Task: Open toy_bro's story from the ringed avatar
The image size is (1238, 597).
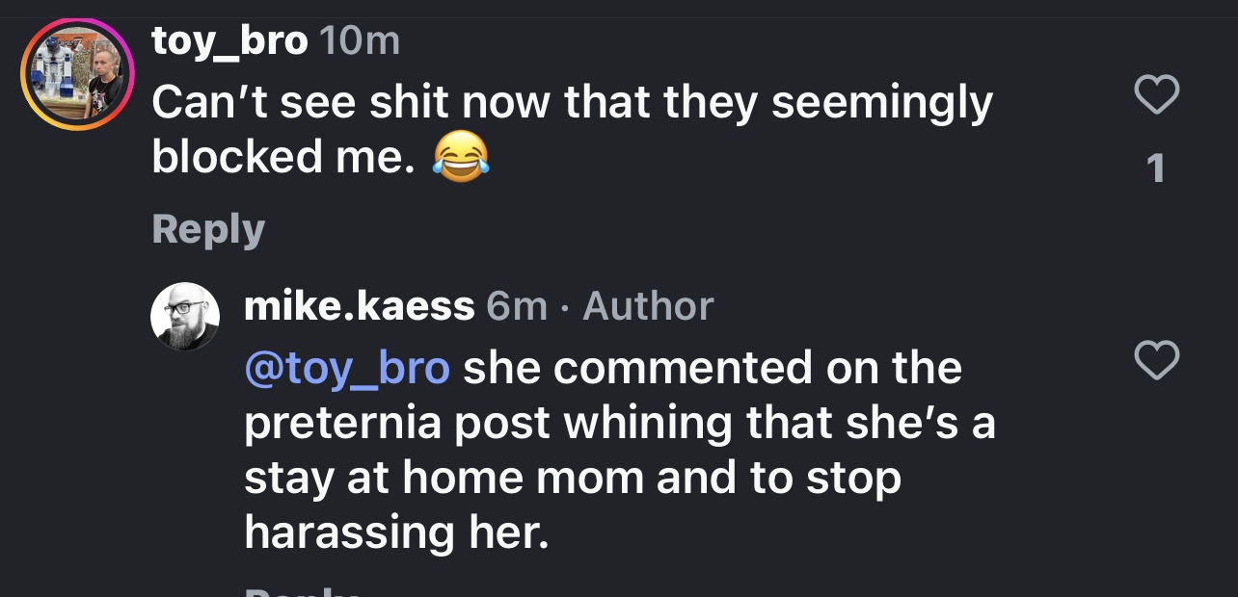Action: [76, 75]
